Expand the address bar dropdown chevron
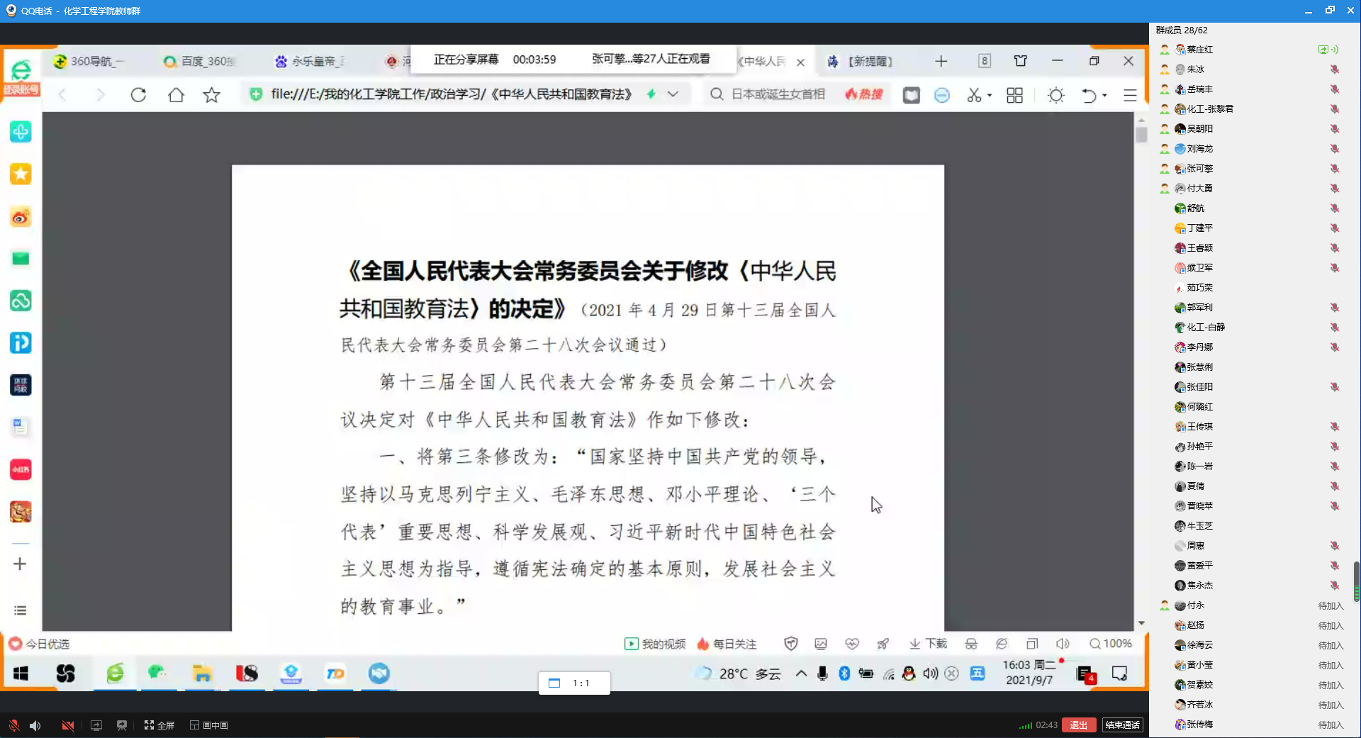The height and width of the screenshot is (738, 1361). [x=673, y=94]
